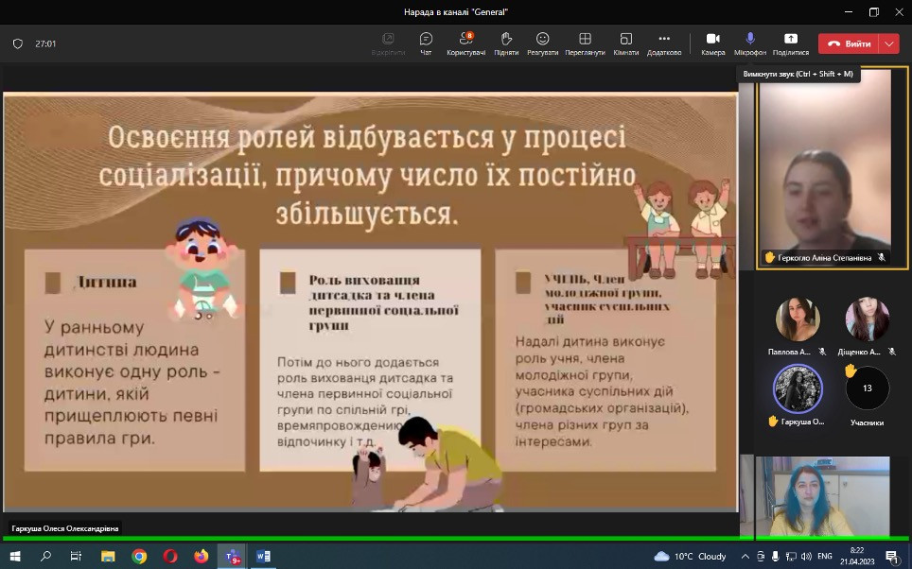Open Додатково more options menu
Screen dimensions: 912x569
coord(664,43)
